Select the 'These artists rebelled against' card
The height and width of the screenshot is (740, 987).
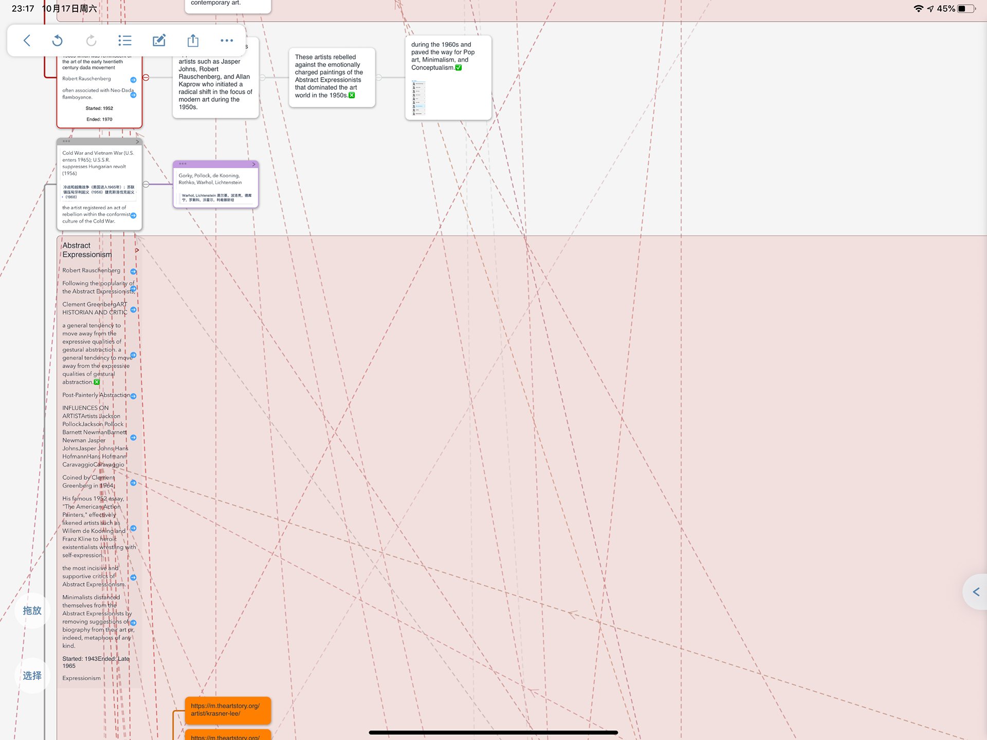tap(332, 77)
